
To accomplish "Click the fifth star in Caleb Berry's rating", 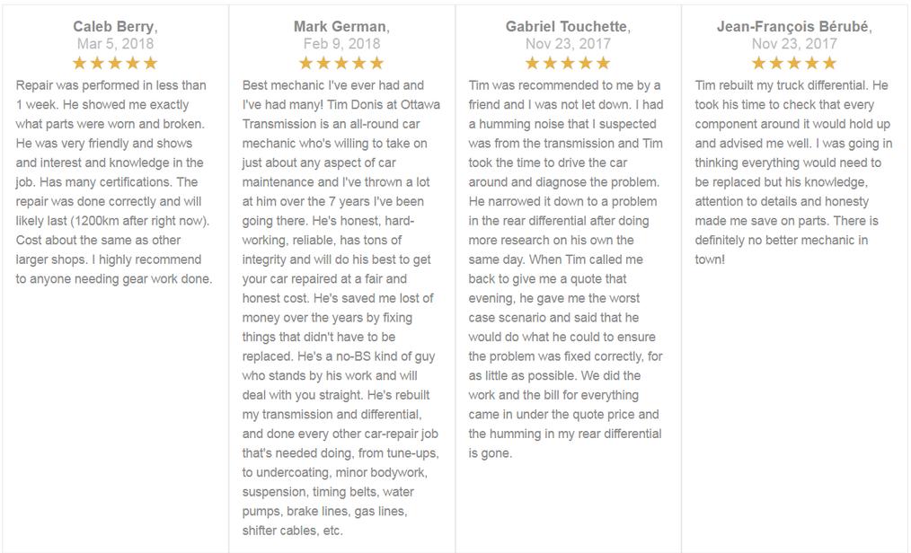I will (150, 63).
